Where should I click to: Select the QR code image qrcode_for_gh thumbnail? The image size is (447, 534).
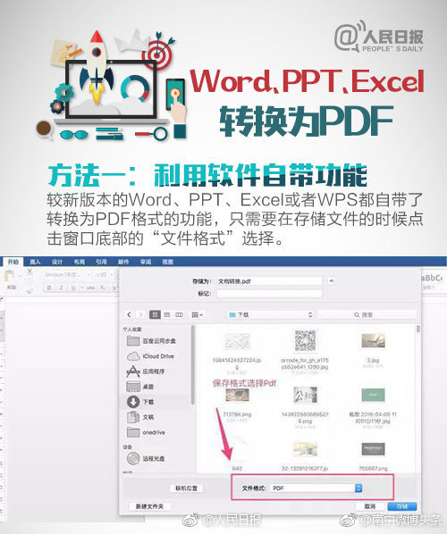pos(305,340)
